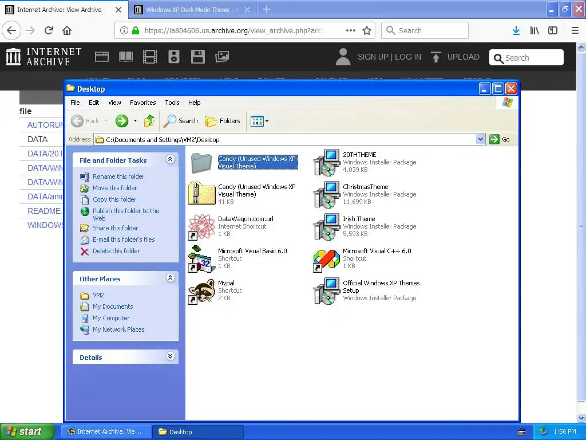Open Internet Archive audio speaker icon
Image resolution: width=586 pixels, height=440 pixels.
pyautogui.click(x=174, y=57)
